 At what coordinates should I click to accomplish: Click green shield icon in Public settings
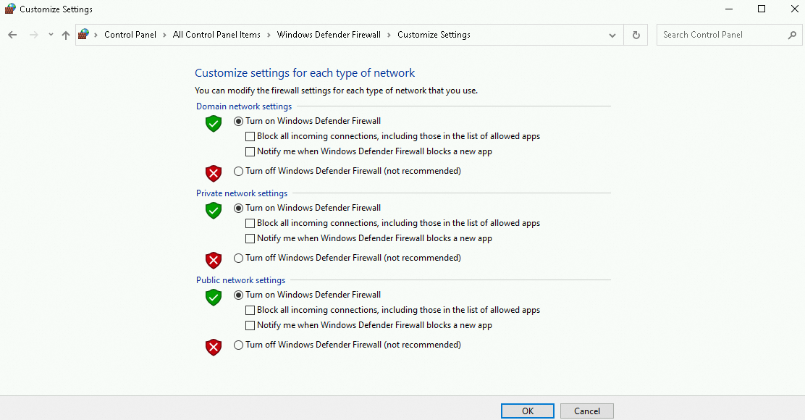click(214, 297)
